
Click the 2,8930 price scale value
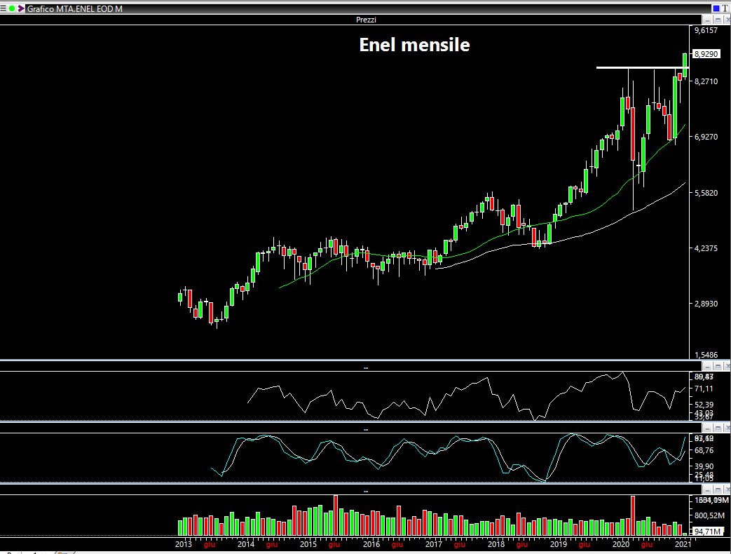(706, 304)
